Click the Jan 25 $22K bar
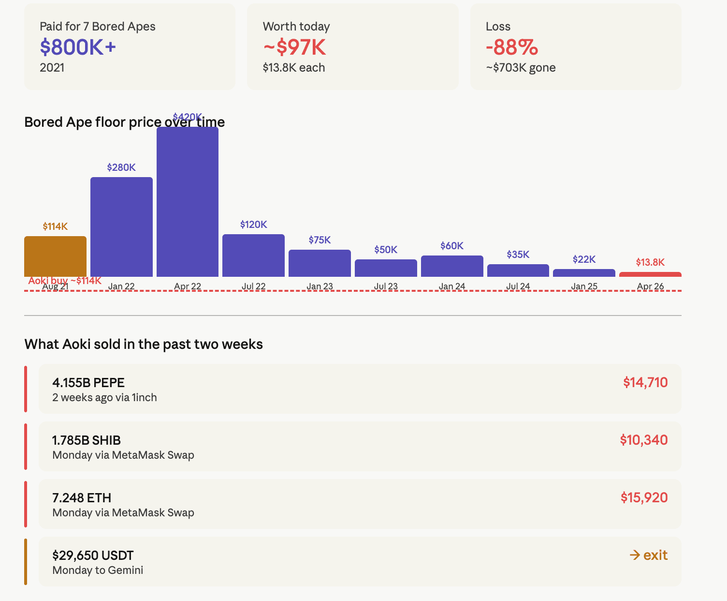 coord(584,273)
